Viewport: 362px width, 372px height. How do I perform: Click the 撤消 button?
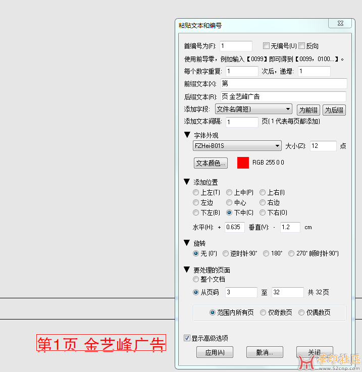click(265, 352)
